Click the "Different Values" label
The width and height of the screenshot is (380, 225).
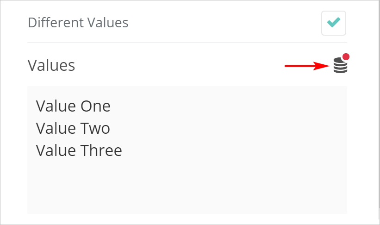click(x=78, y=22)
